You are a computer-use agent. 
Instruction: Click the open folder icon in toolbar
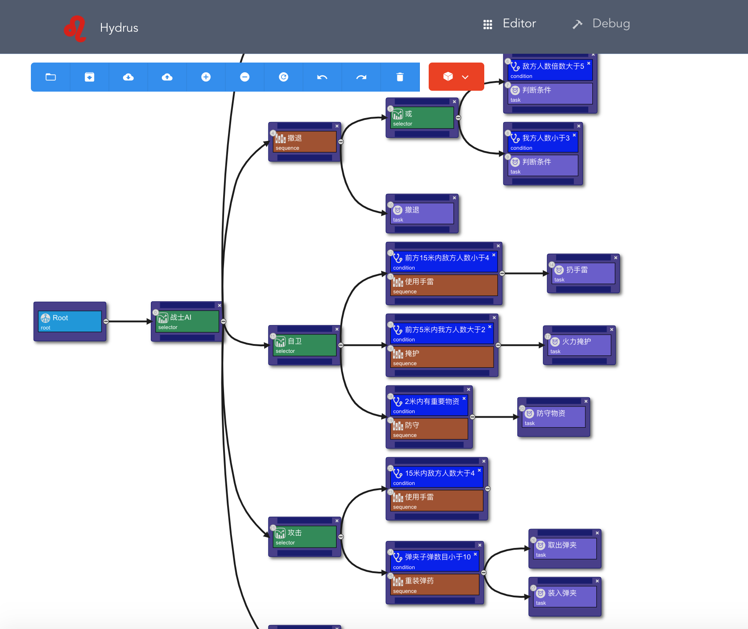[x=51, y=77]
